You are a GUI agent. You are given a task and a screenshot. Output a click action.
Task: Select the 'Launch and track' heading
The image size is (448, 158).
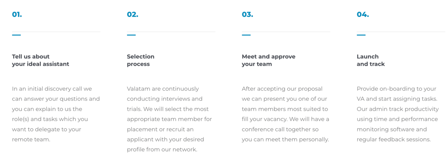point(371,60)
